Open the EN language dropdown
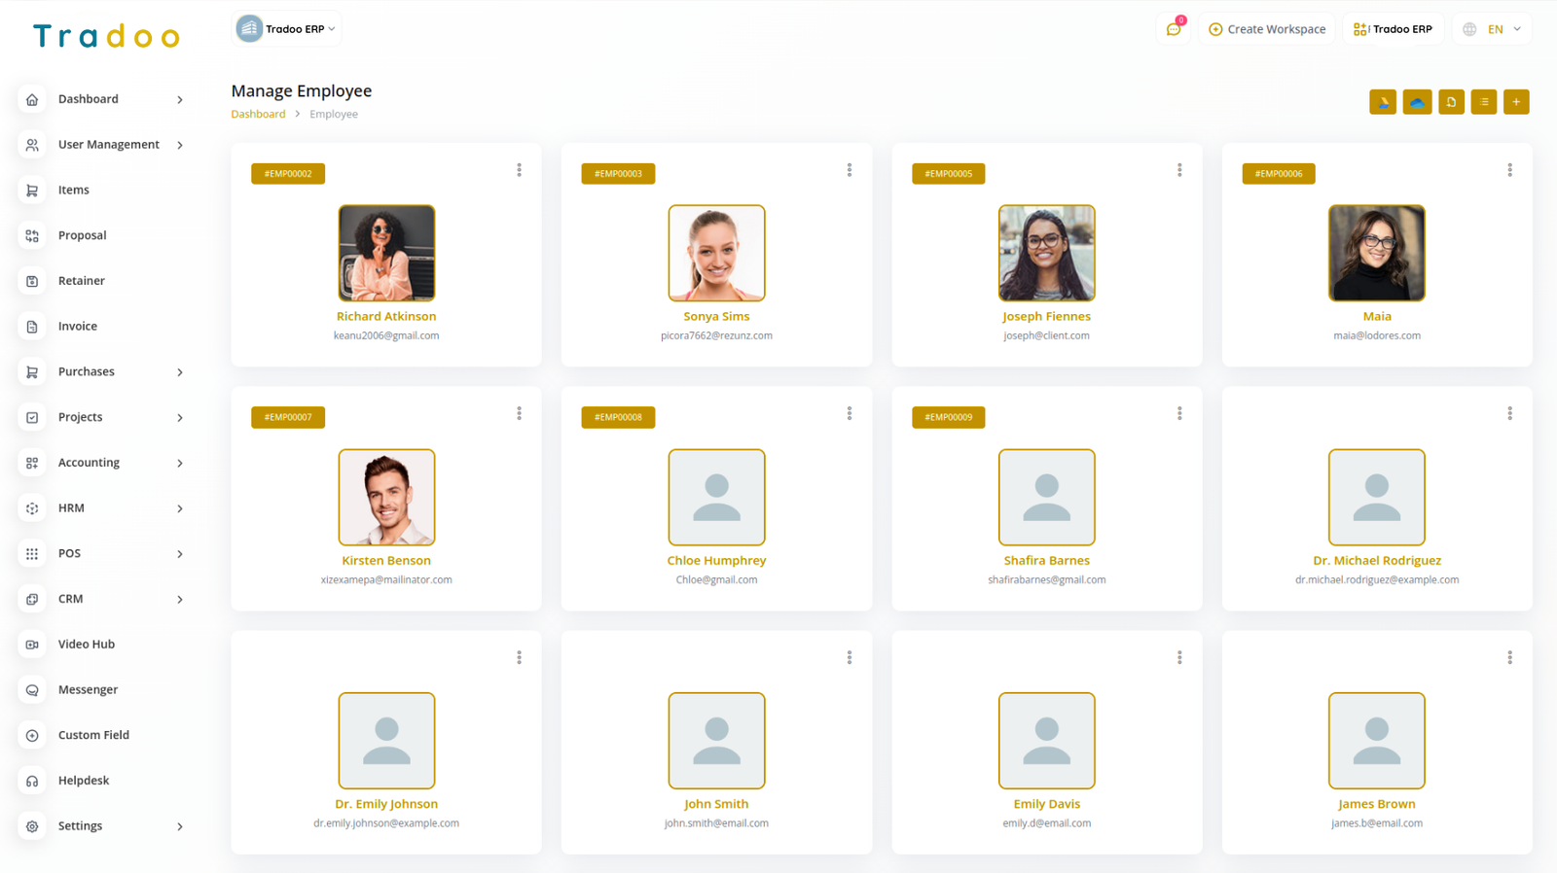Image resolution: width=1557 pixels, height=873 pixels. pyautogui.click(x=1493, y=29)
